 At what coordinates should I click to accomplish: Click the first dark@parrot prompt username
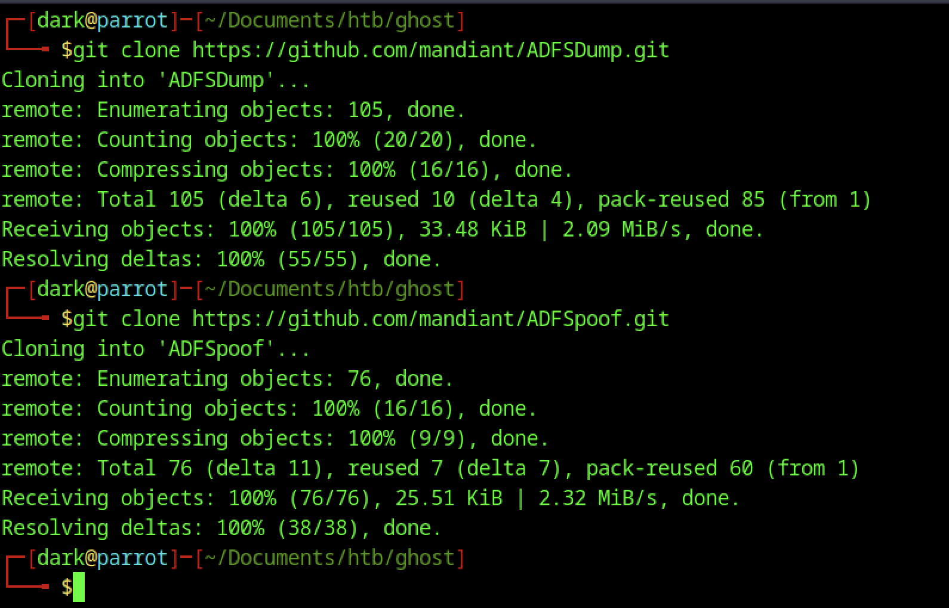[61, 20]
